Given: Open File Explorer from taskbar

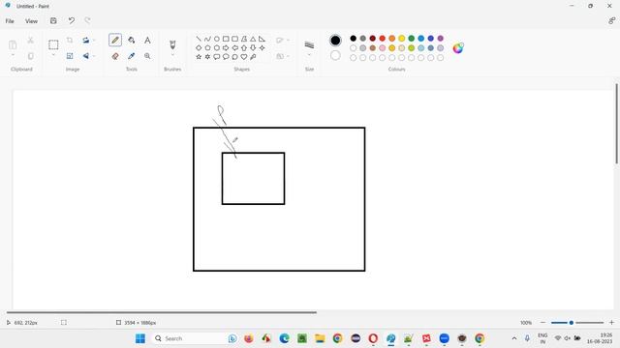Looking at the screenshot, I should (320, 338).
